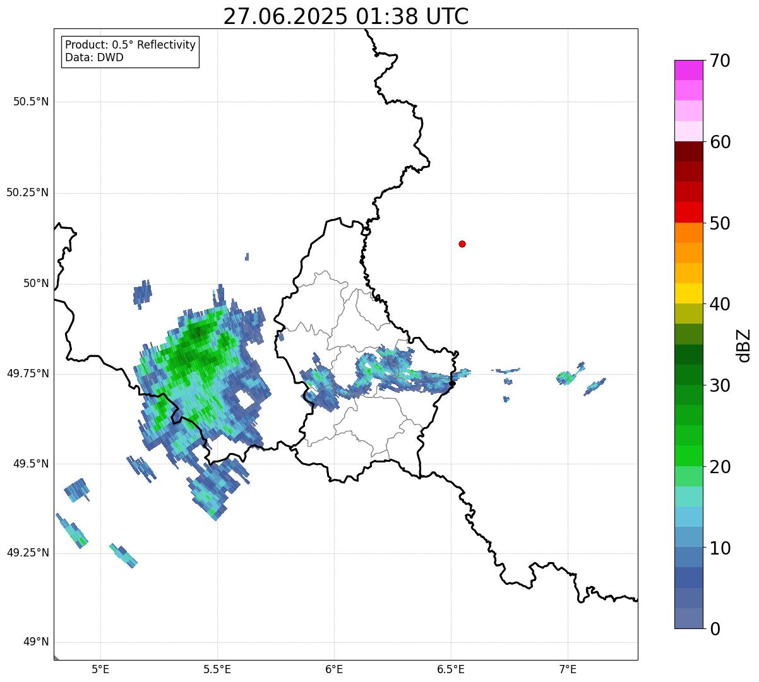Click the yellow colorbar segment above 40
Viewport: 759px width, 682px height.
coord(689,293)
